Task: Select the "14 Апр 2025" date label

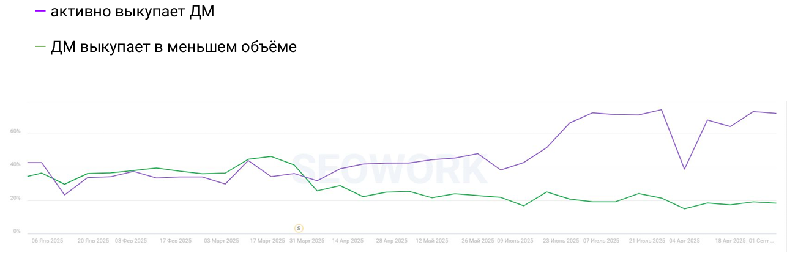Action: [x=348, y=241]
